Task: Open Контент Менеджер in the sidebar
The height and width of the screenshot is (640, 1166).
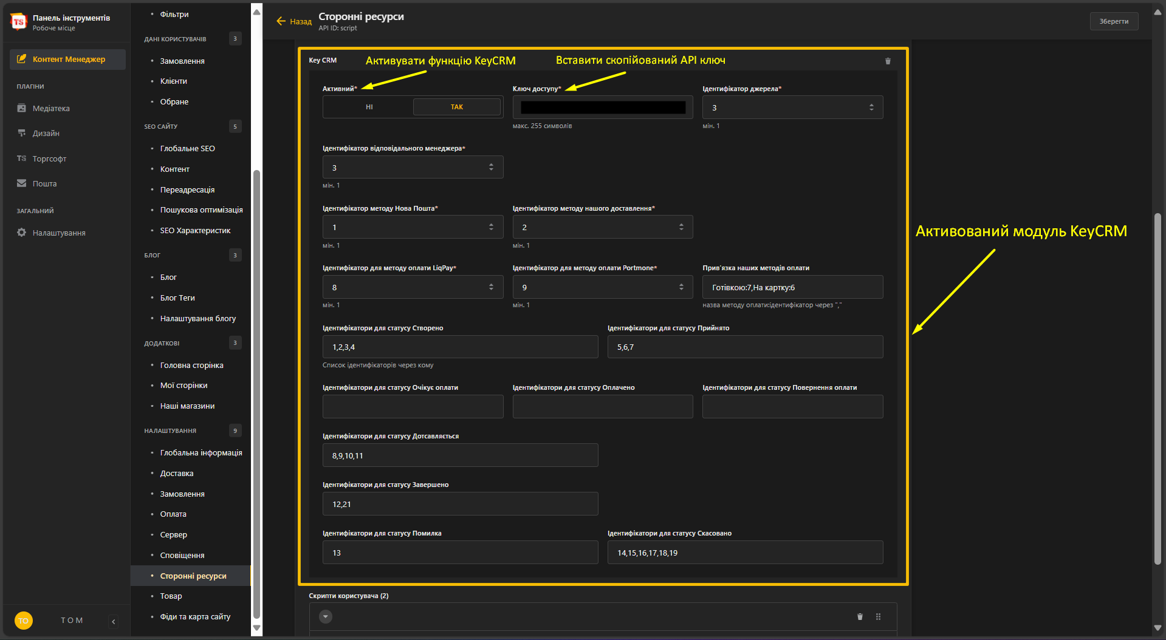Action: coord(67,59)
